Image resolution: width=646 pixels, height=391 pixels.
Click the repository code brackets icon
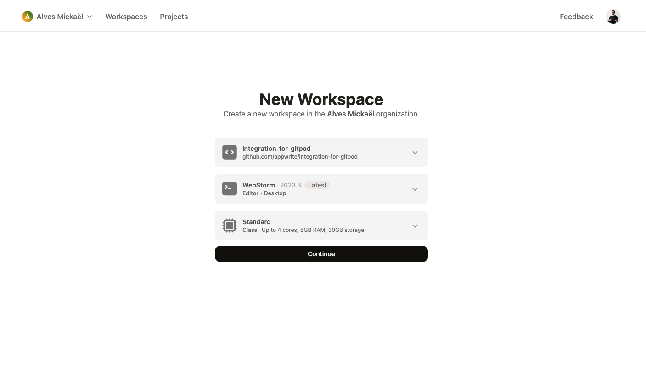[x=230, y=152]
